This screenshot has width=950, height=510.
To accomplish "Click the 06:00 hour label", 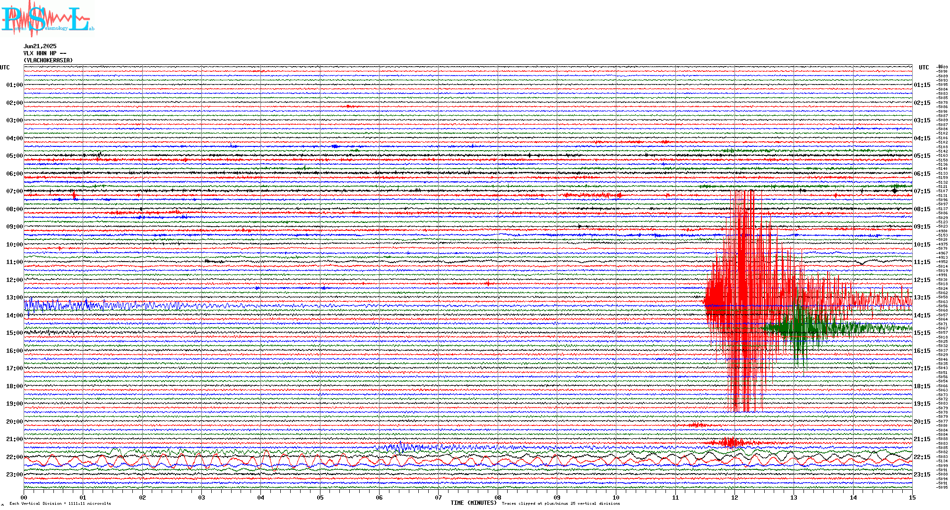I will click(x=15, y=174).
